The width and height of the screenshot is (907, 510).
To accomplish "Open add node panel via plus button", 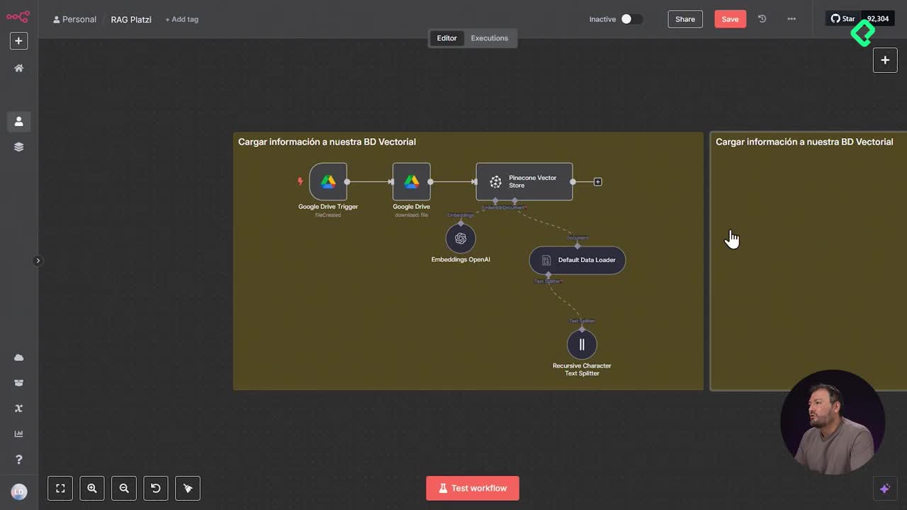I will (885, 60).
